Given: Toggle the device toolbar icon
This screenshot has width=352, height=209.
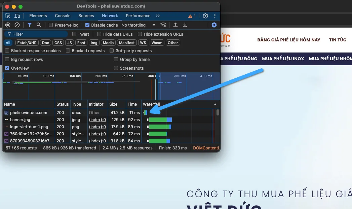Looking at the screenshot, I should point(17,16).
